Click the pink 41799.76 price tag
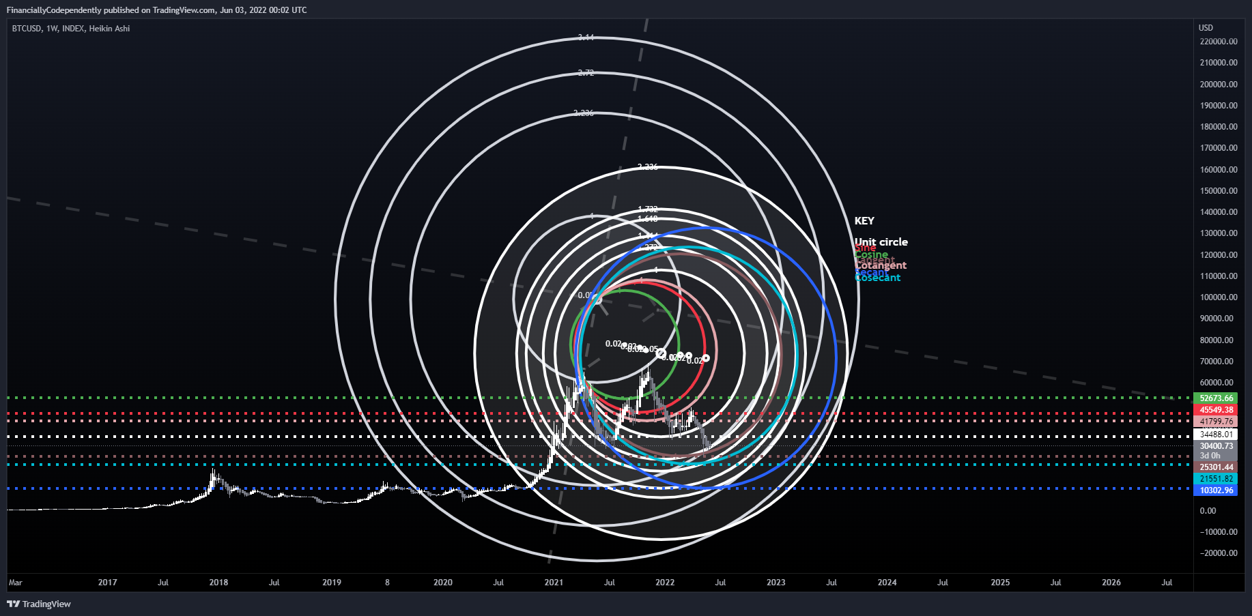The width and height of the screenshot is (1252, 616). [1215, 422]
